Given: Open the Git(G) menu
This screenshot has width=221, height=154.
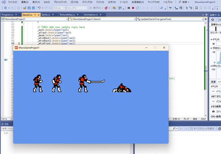Looking at the screenshot, I should tap(47, 2).
